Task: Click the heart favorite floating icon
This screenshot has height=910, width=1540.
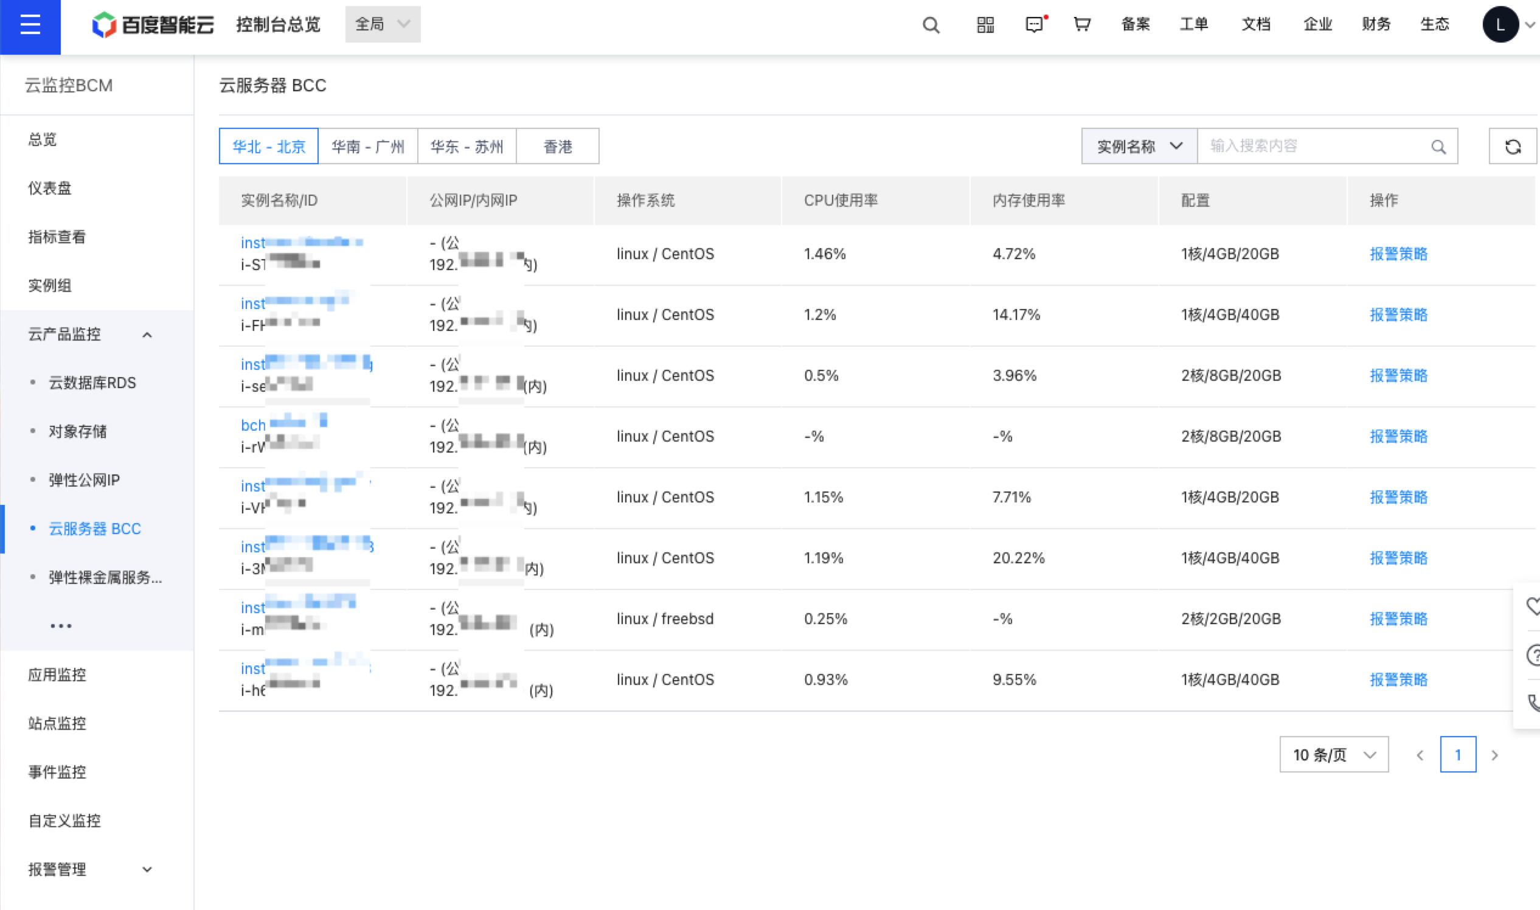Action: pos(1533,606)
